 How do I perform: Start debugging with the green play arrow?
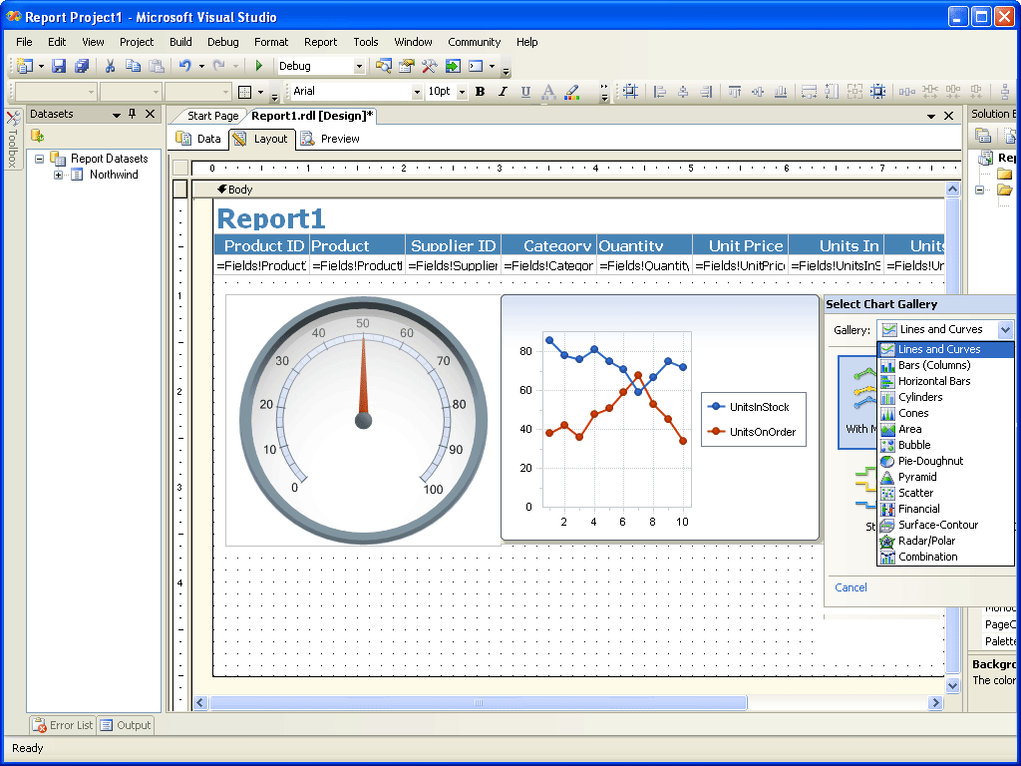[259, 66]
